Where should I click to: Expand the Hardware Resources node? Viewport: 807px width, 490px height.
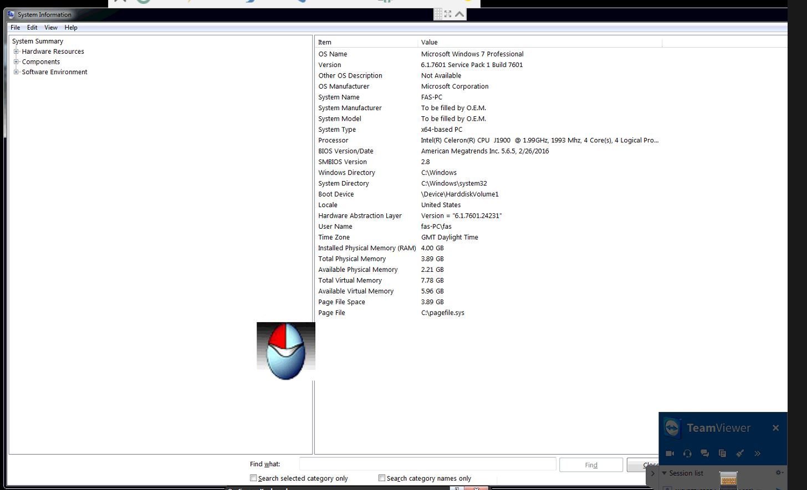pos(17,51)
